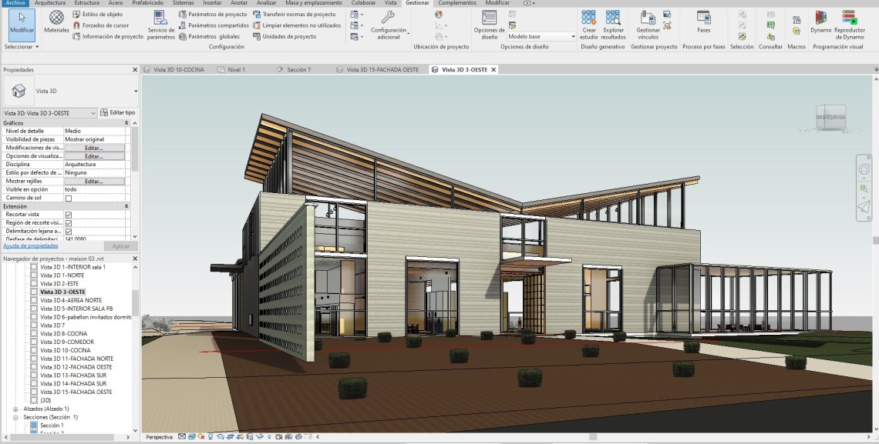The image size is (879, 444).
Task: Click Opciones de diseño icon
Action: (x=490, y=23)
